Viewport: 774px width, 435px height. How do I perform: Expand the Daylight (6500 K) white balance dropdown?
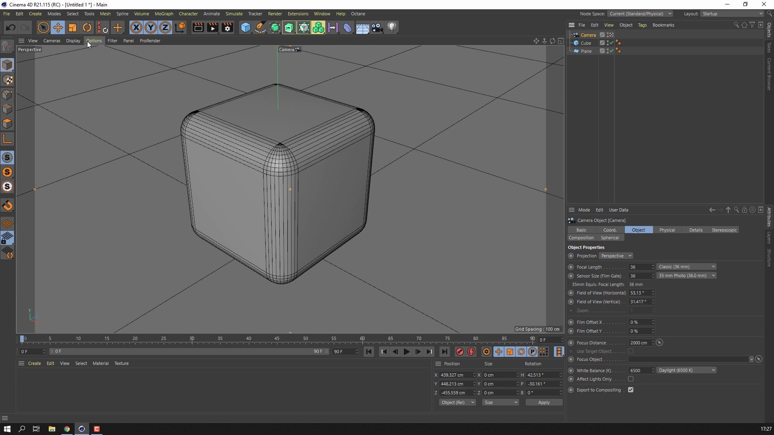[686, 370]
